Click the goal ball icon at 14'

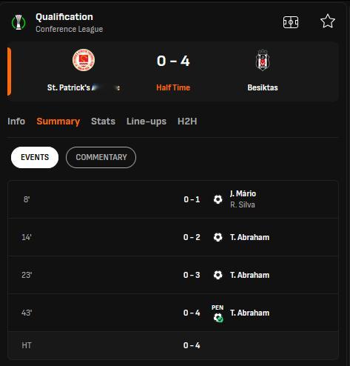(x=218, y=237)
